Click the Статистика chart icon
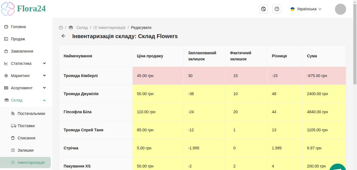Image resolution: width=357 pixels, height=170 pixels. (6, 63)
